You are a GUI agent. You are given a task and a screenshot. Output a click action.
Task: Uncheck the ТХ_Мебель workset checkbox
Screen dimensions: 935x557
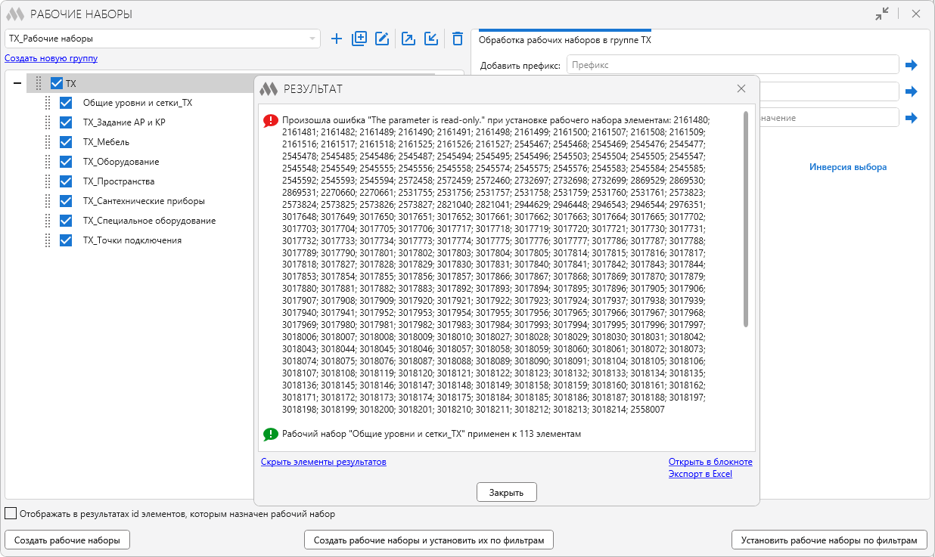(66, 142)
